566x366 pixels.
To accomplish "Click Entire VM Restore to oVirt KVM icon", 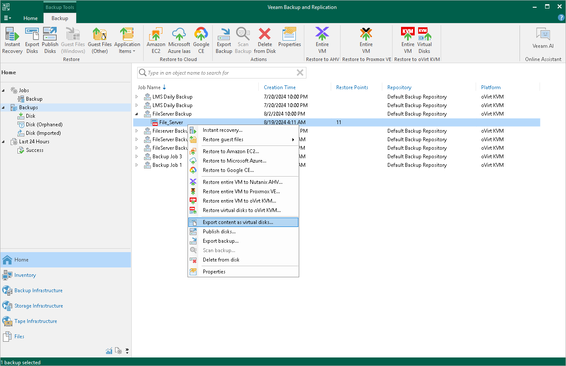I will 408,41.
